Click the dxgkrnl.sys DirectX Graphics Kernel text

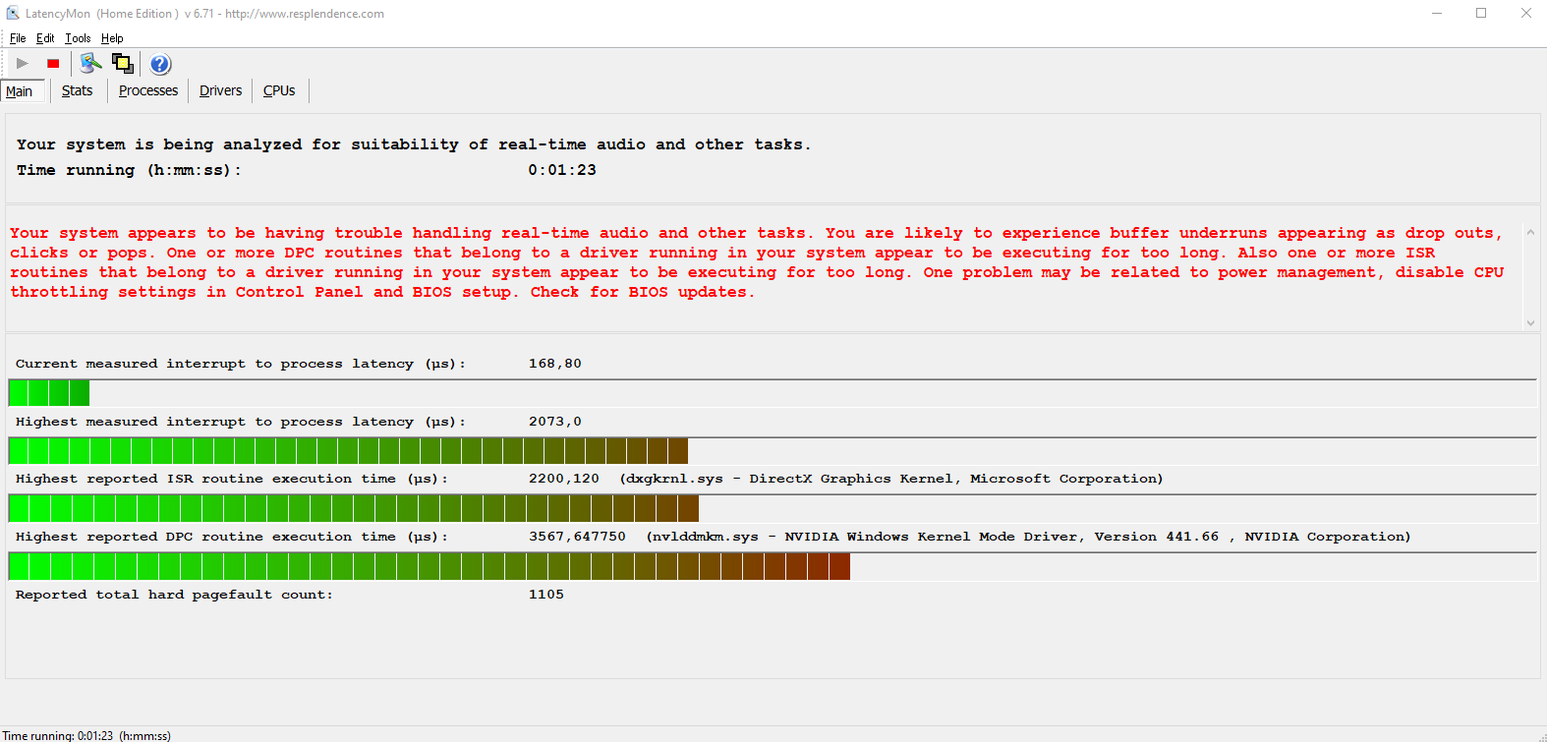(x=891, y=479)
